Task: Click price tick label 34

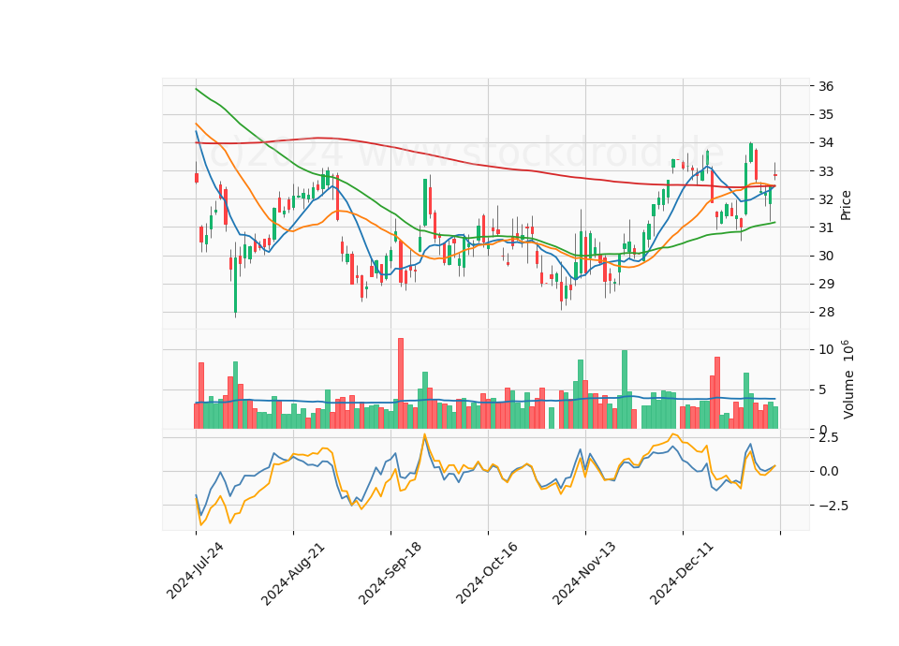Action: point(826,142)
